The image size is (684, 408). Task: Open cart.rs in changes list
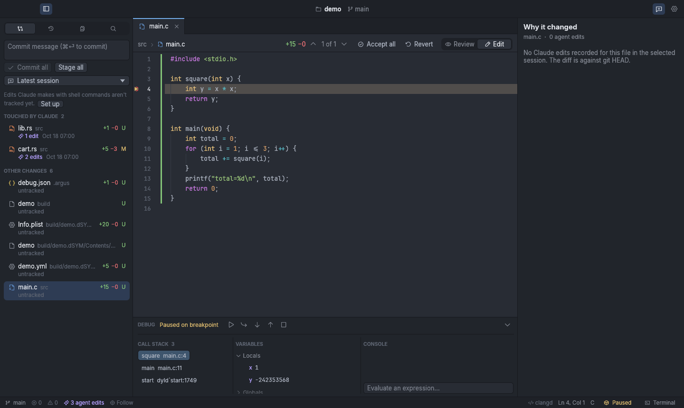[x=66, y=152]
